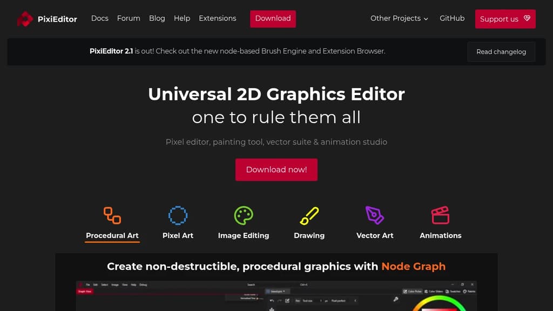This screenshot has height=311, width=553.
Task: Open the Blog section
Action: 157,18
